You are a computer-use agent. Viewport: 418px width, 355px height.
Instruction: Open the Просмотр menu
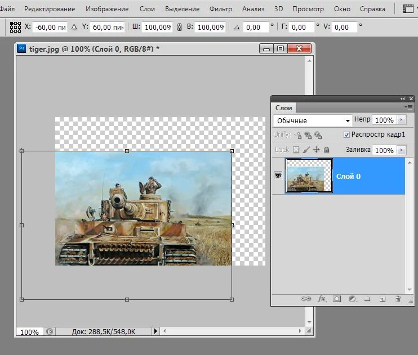(x=308, y=9)
